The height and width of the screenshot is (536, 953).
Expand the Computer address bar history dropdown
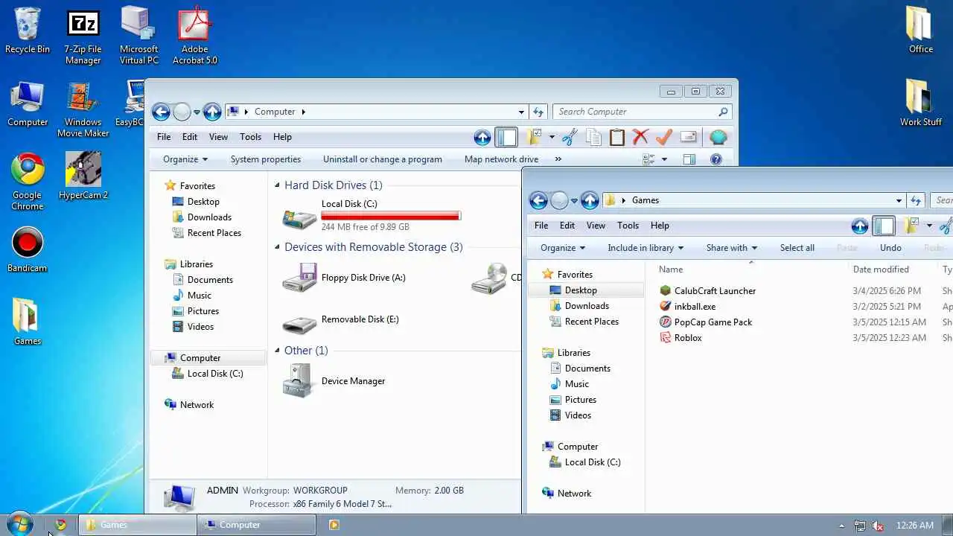[x=521, y=112]
